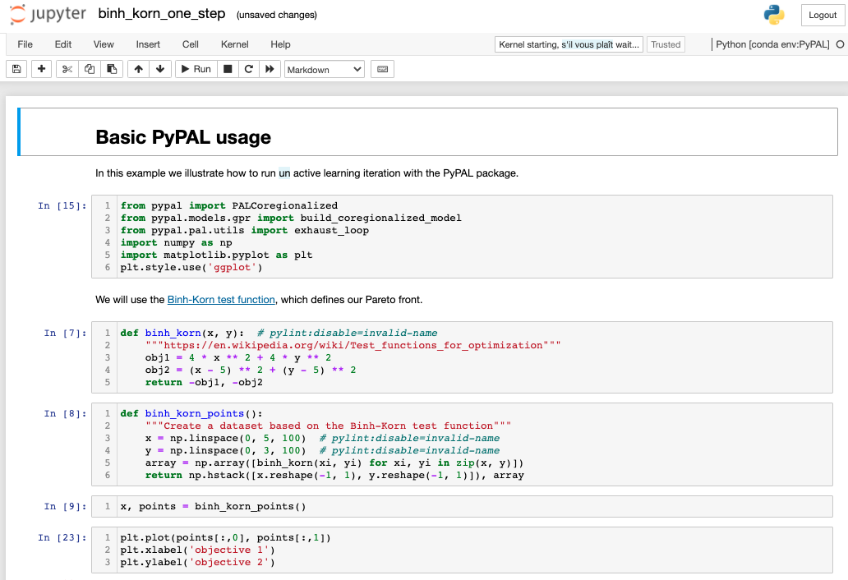Viewport: 848px width, 580px height.
Task: Restart the kernel with circular arrow
Action: tap(249, 69)
